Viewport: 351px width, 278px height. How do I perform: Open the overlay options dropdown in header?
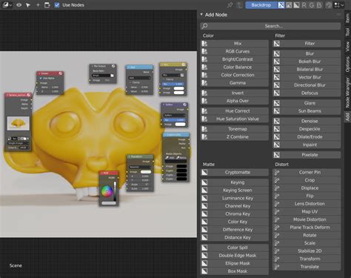click(339, 5)
